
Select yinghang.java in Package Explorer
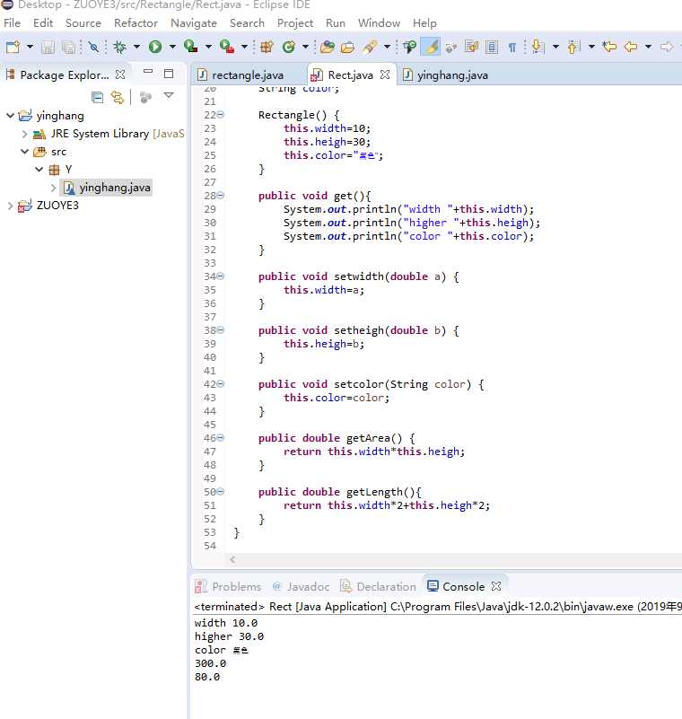pyautogui.click(x=108, y=188)
